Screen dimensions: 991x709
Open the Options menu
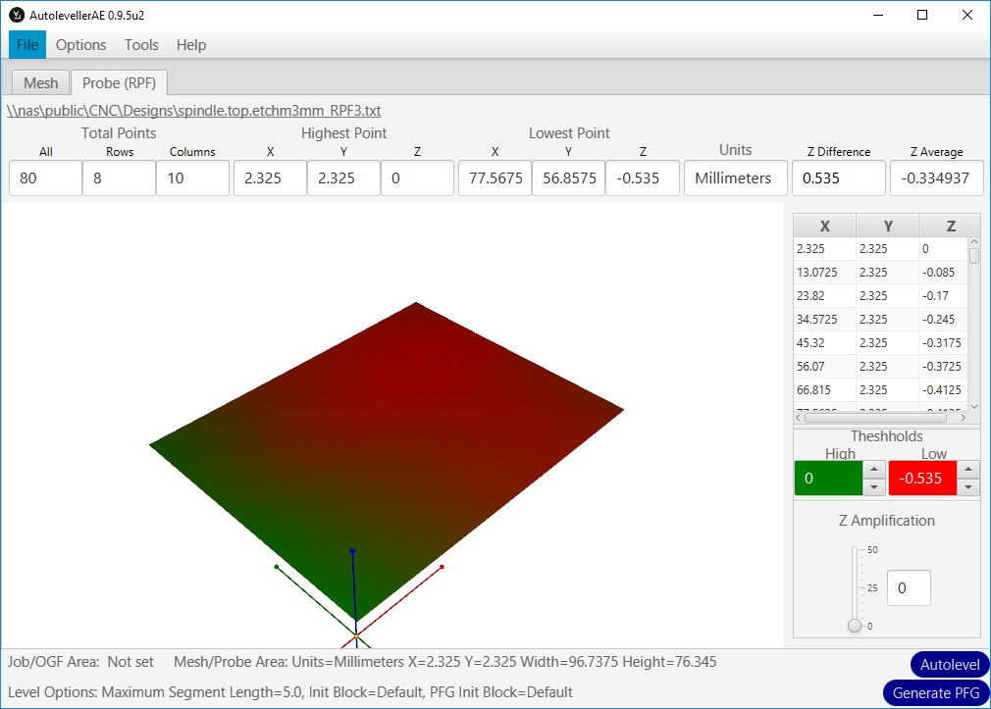[x=80, y=45]
